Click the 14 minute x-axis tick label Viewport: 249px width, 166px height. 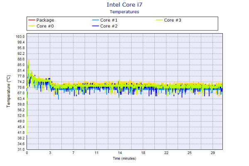coord(120,153)
